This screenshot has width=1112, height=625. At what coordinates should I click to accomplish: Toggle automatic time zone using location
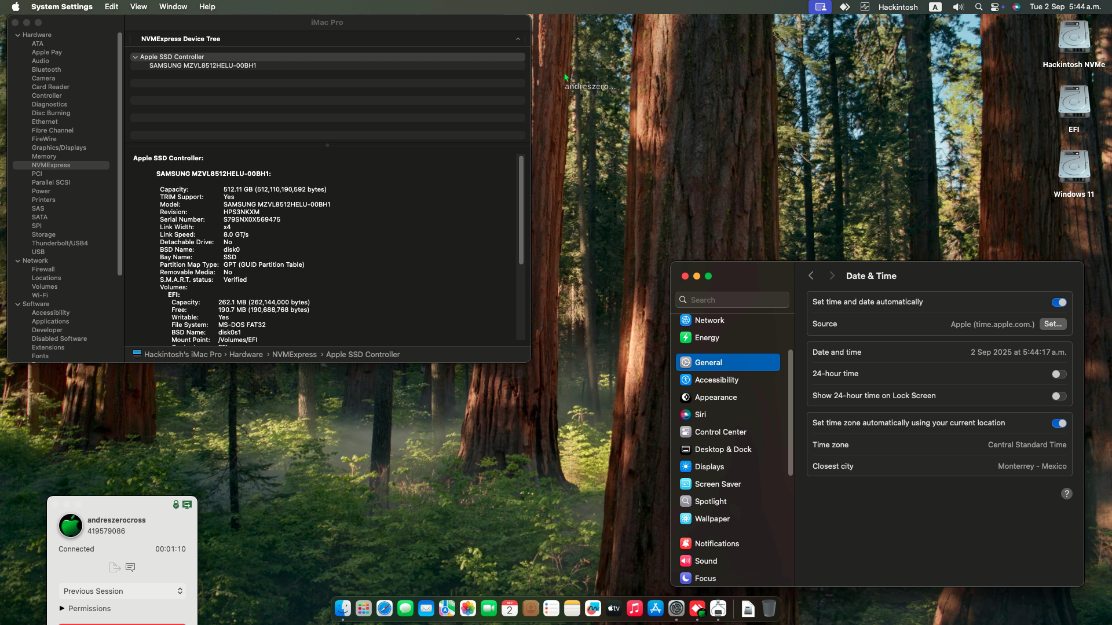(1058, 423)
